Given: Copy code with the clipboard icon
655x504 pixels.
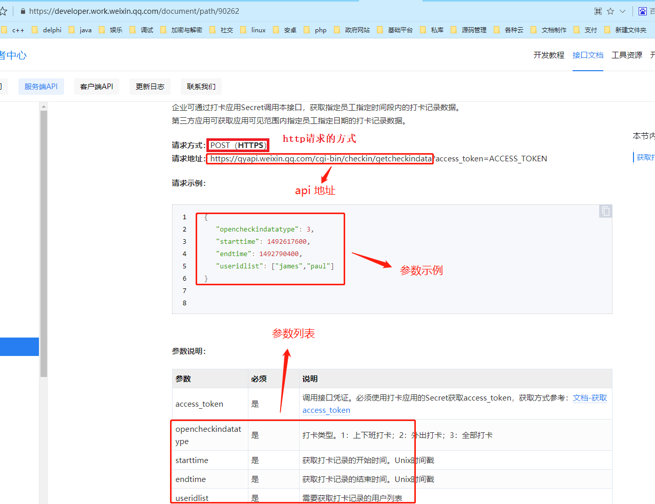Looking at the screenshot, I should (606, 211).
